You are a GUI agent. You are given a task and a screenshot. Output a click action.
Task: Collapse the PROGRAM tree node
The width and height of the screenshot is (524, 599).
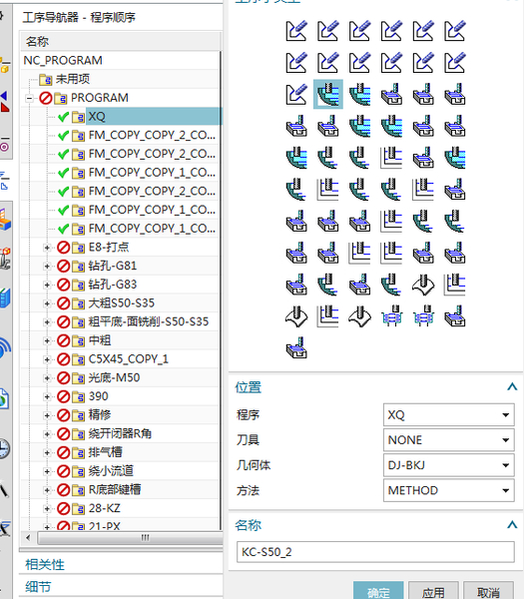[x=29, y=98]
